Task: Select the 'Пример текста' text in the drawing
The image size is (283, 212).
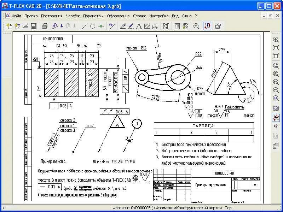Action: (x=53, y=161)
